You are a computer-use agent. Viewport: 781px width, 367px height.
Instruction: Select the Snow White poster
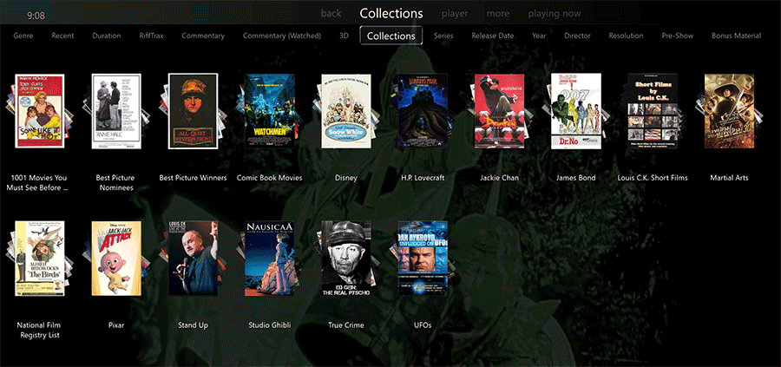[346, 111]
